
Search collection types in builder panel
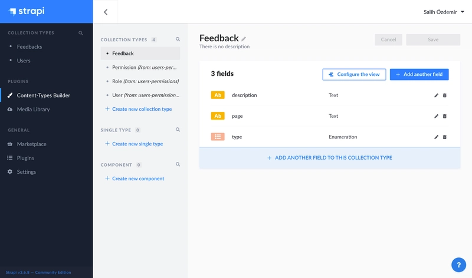point(178,39)
